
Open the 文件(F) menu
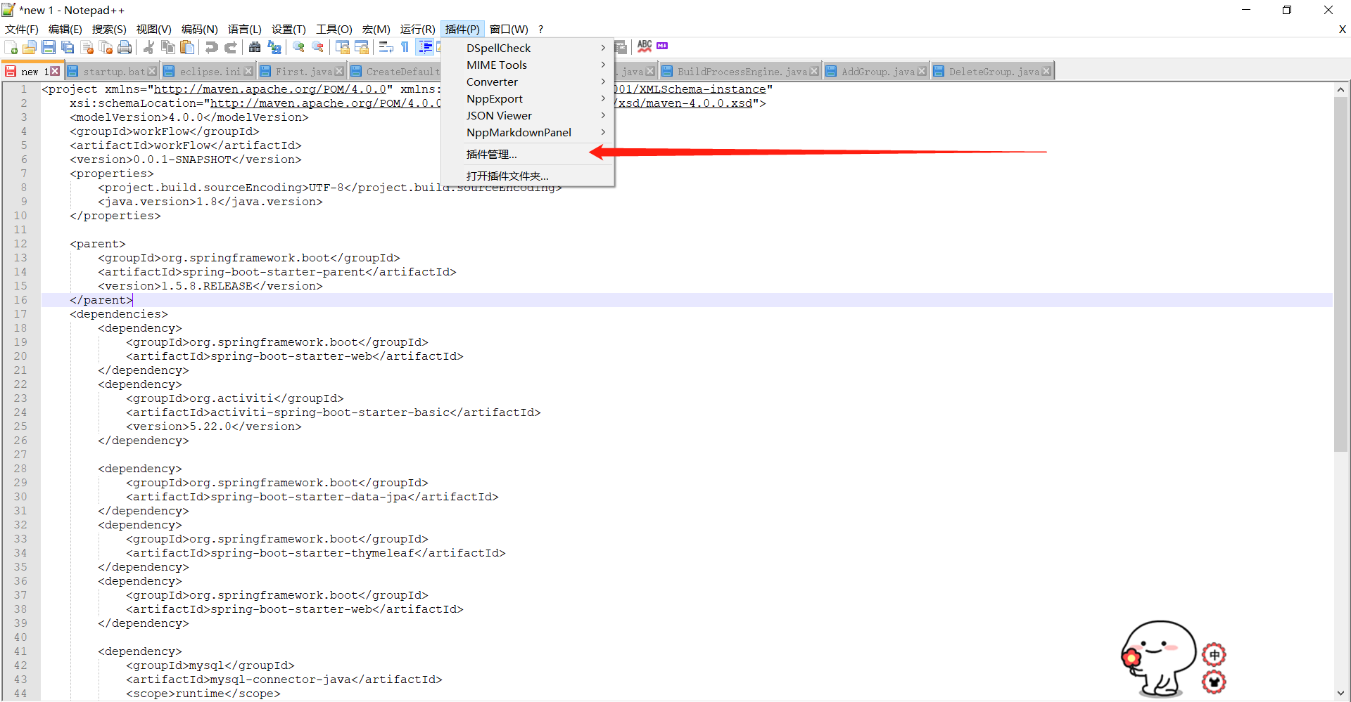(x=22, y=29)
